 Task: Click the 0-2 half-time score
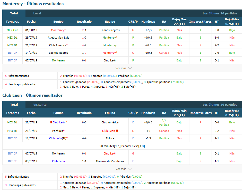pos(217,131)
